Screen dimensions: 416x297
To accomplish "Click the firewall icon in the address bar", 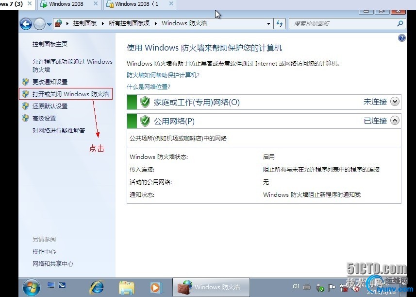I will (59, 23).
